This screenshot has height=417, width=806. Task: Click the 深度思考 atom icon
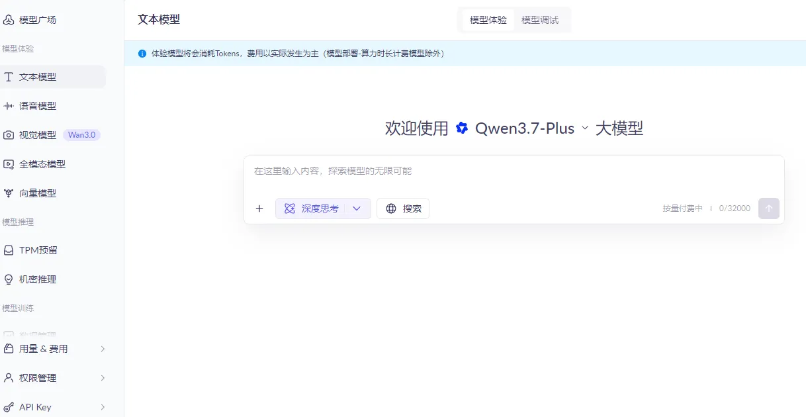(289, 208)
